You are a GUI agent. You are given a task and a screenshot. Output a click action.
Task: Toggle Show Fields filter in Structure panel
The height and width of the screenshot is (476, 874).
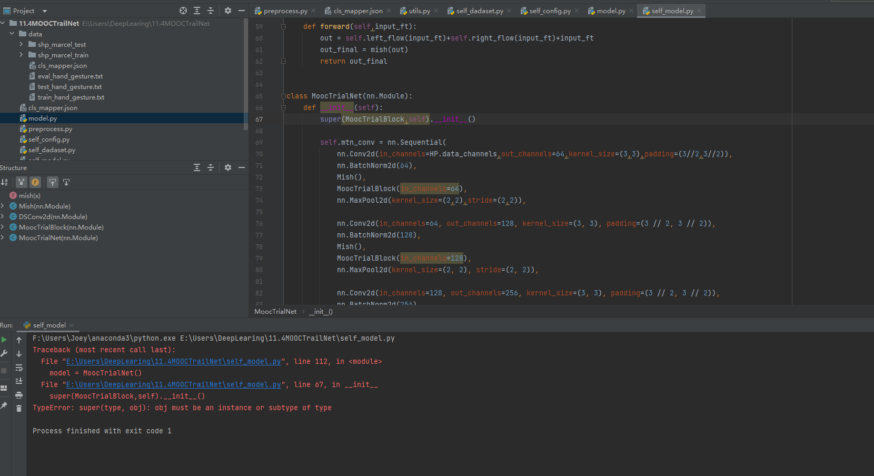[35, 182]
